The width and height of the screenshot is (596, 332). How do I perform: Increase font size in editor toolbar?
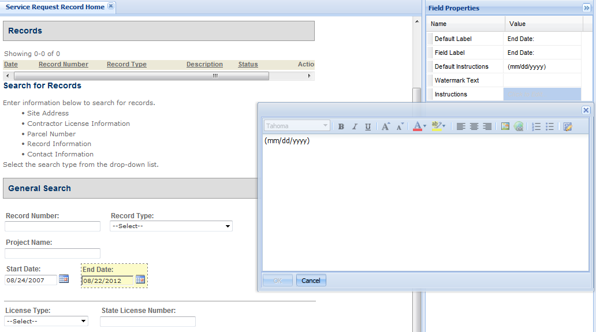click(385, 126)
